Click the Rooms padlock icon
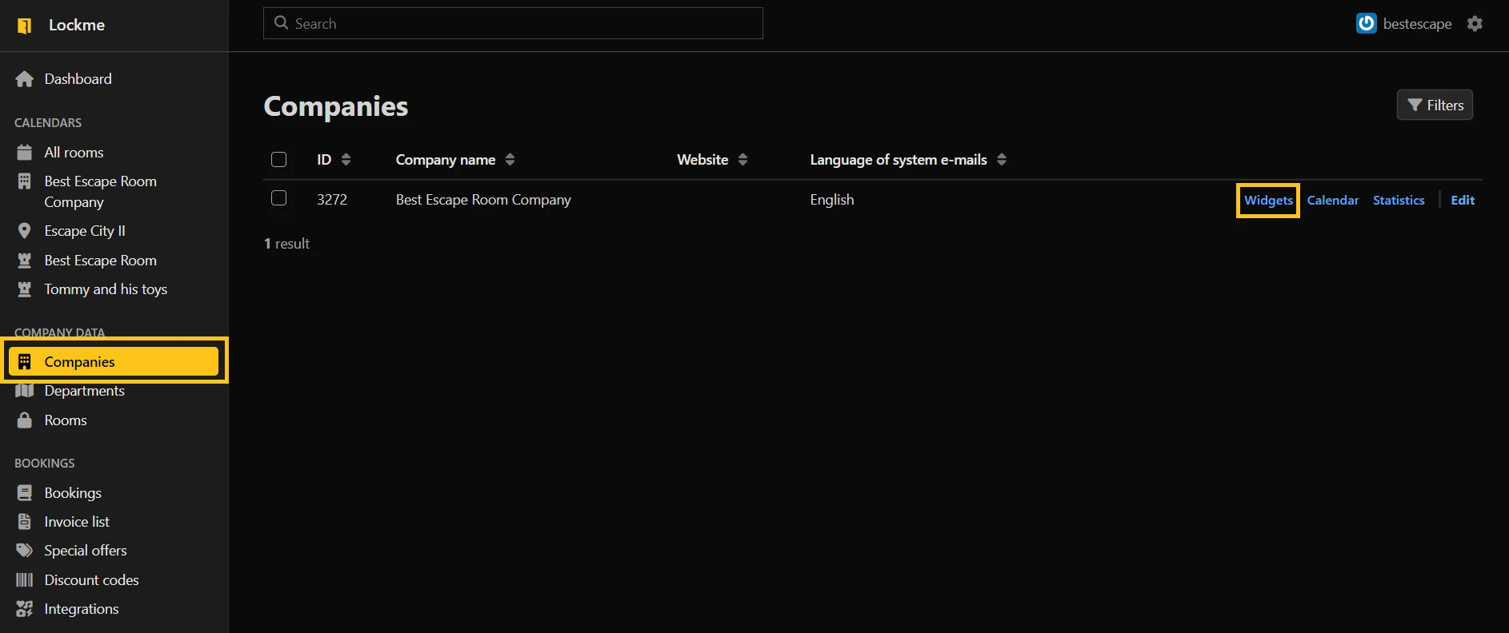The height and width of the screenshot is (633, 1509). [25, 420]
